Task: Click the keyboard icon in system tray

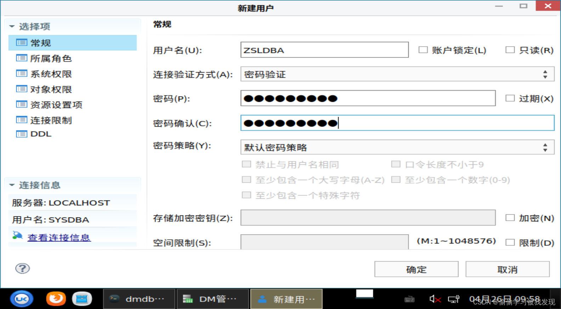Action: tap(409, 299)
